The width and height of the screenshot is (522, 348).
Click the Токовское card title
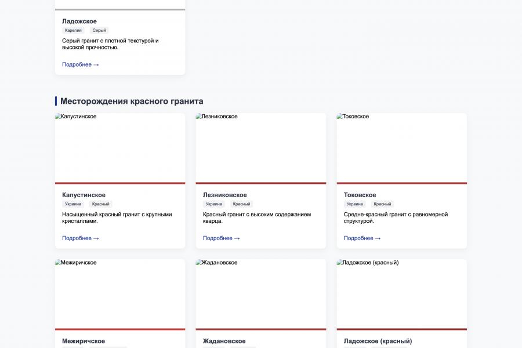360,195
